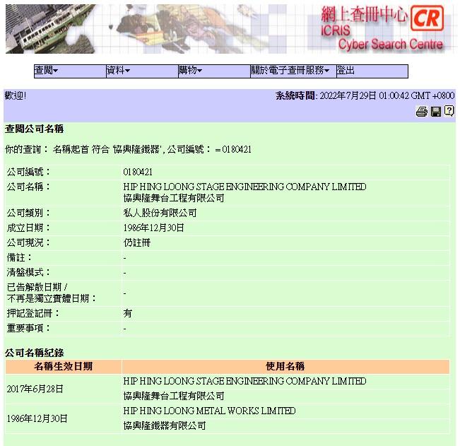Select HIP HING LOONG METAL WORKS LIMITED
460x446 pixels.
point(209,411)
